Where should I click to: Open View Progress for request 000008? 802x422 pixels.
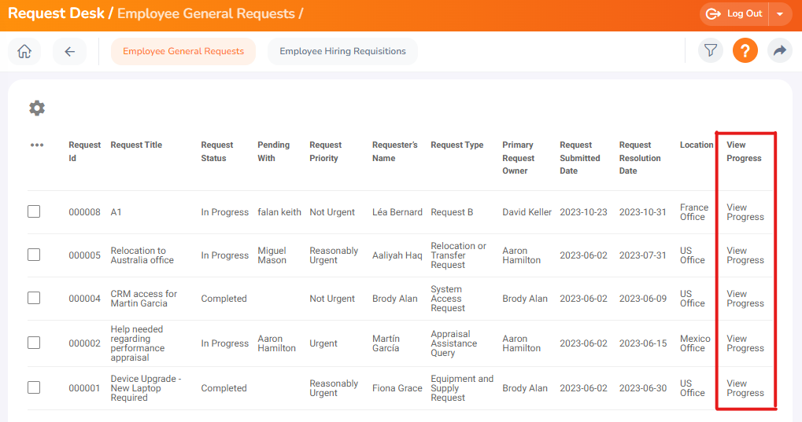[x=745, y=212]
